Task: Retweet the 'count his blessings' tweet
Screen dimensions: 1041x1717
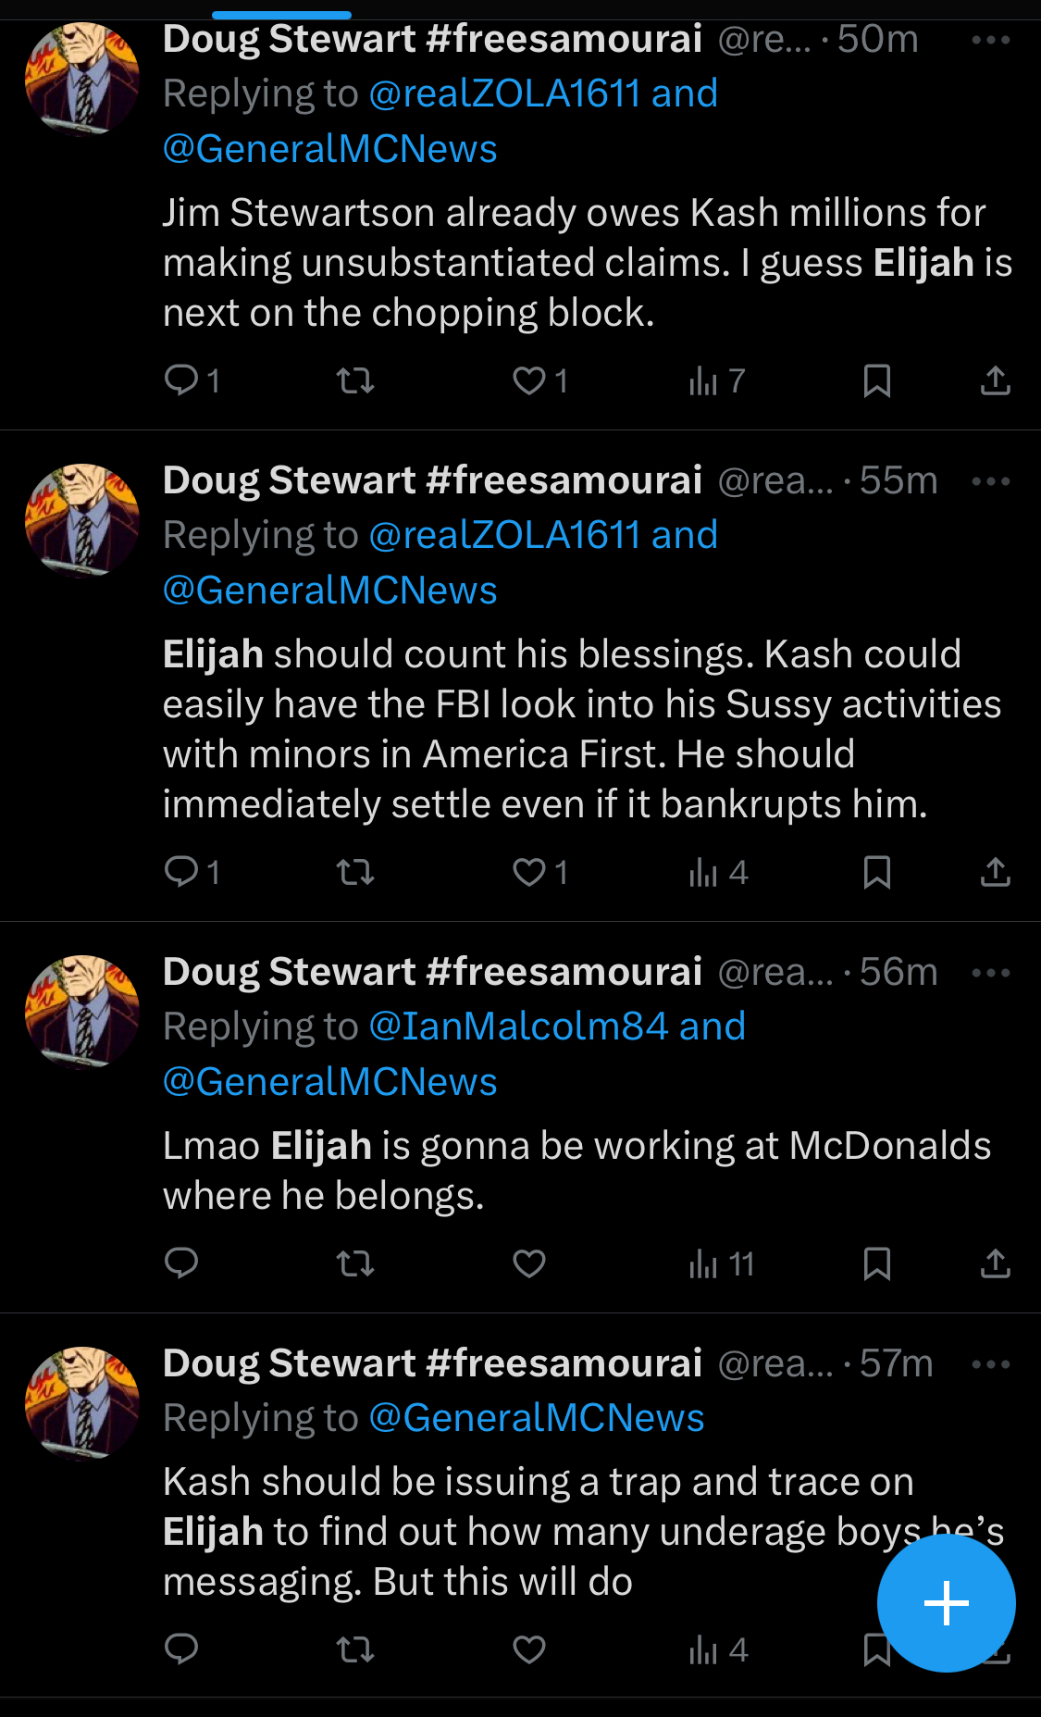Action: [x=355, y=872]
